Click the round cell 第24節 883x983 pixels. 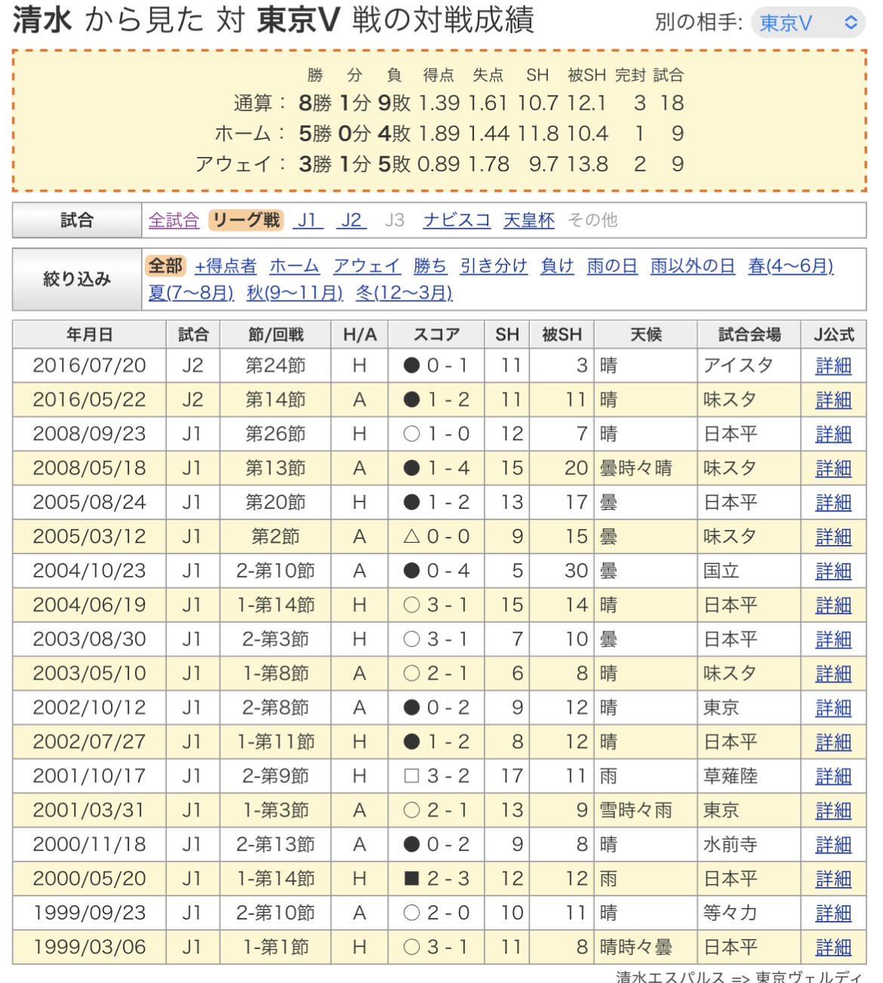click(275, 365)
